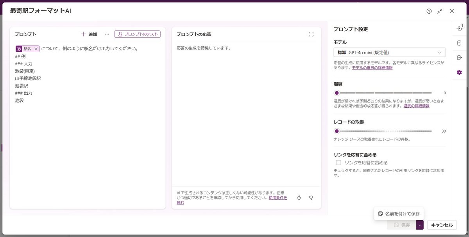Click the 保存 button

pos(401,225)
